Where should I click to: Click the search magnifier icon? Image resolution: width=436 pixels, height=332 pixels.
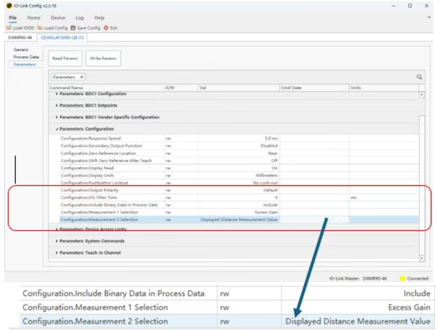click(x=419, y=77)
